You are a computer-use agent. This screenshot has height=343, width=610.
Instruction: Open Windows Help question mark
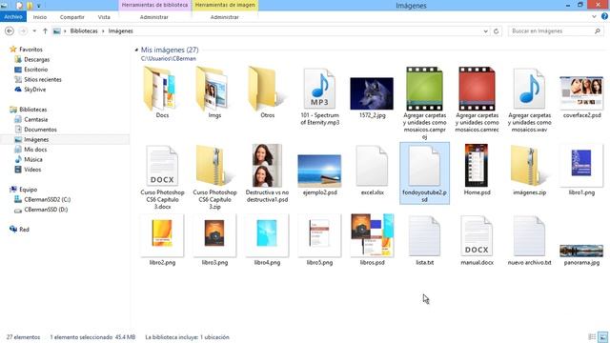(604, 16)
